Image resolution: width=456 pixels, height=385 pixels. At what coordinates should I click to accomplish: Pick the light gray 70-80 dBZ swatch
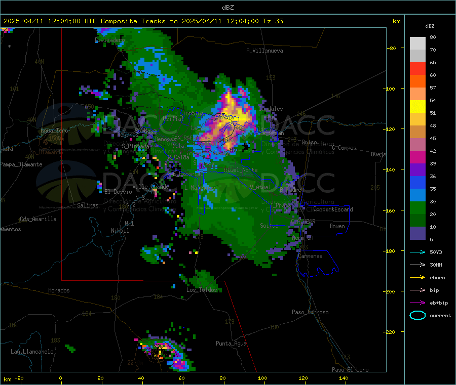point(417,44)
